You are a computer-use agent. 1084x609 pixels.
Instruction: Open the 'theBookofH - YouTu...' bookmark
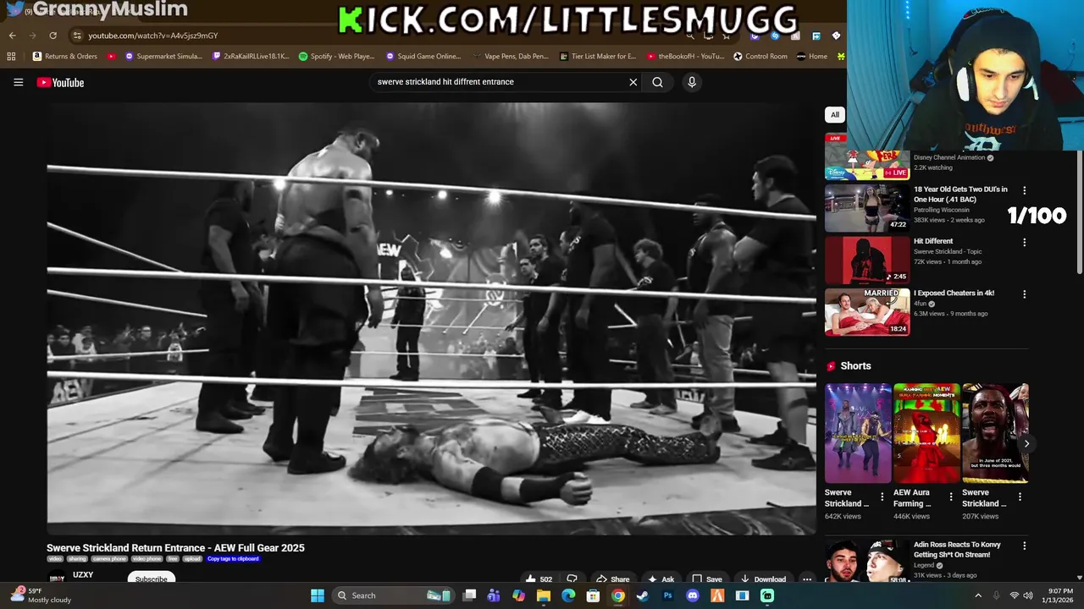pos(685,57)
